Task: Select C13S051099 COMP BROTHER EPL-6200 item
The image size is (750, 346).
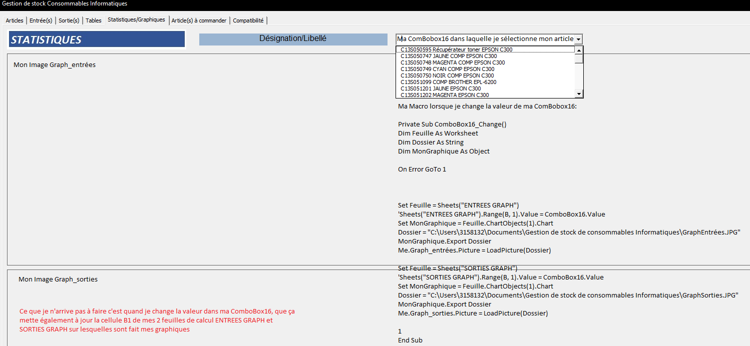Action: coord(448,82)
